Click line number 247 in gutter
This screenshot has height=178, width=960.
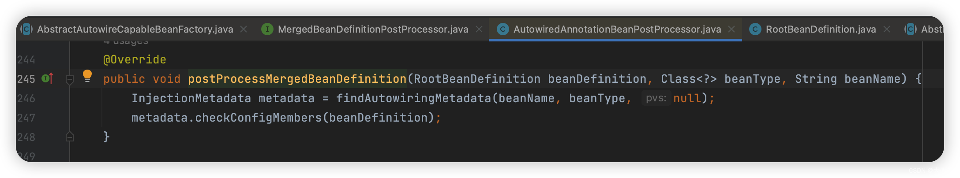point(26,118)
